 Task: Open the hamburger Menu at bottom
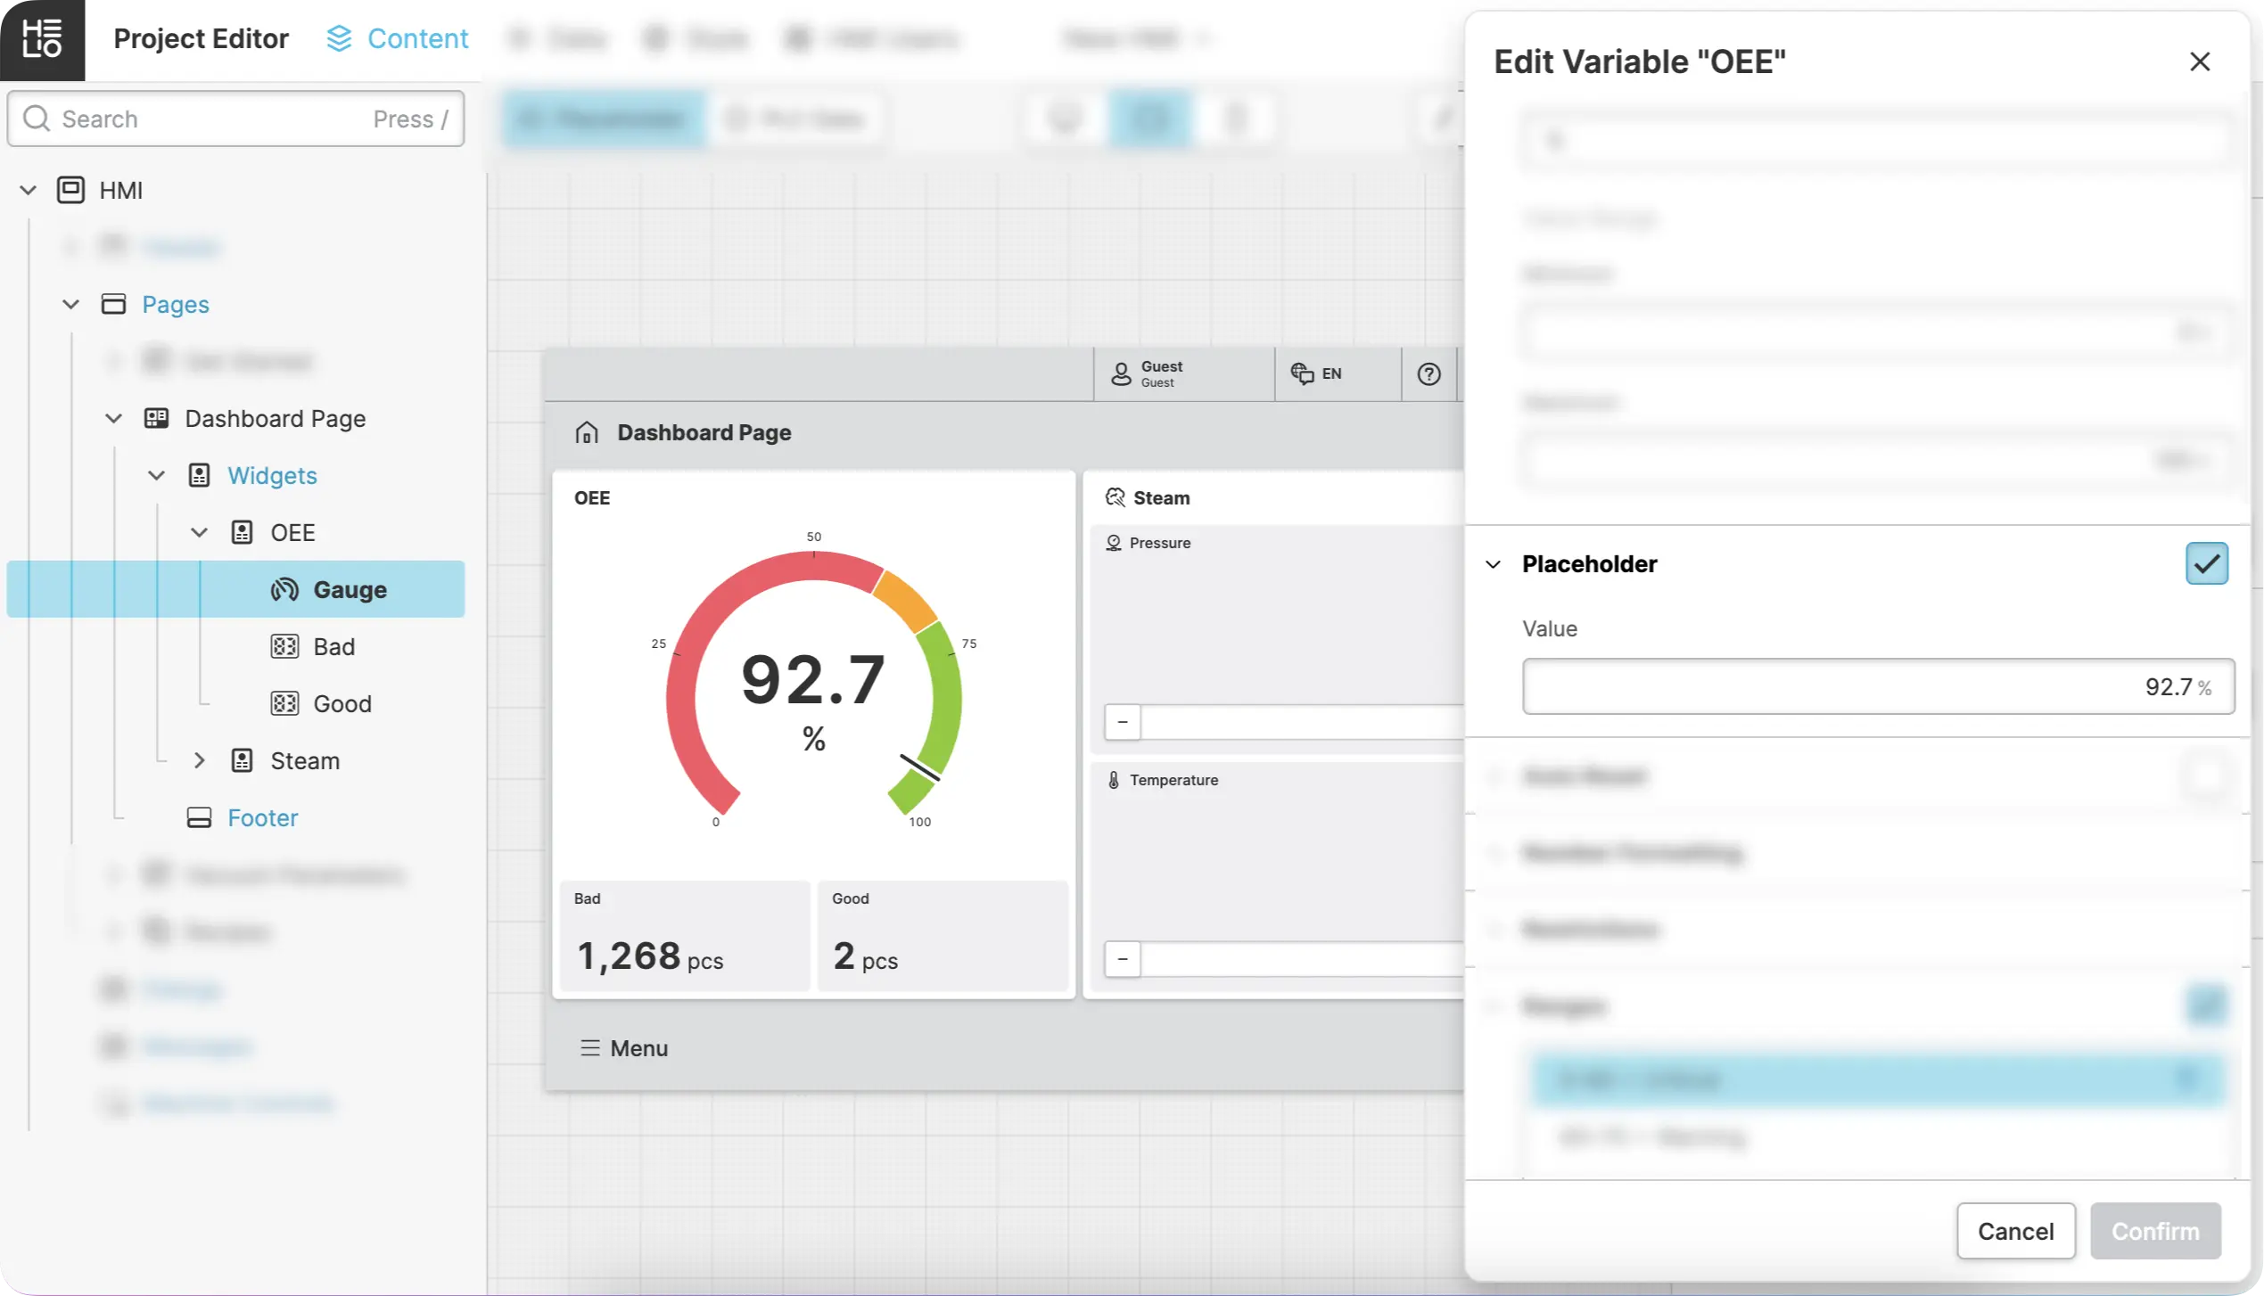[623, 1048]
